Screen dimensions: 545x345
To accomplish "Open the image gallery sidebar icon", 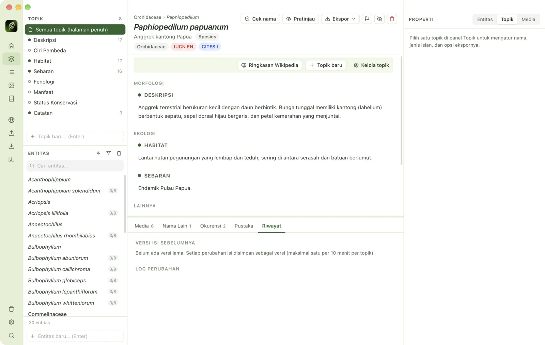I will point(11,85).
